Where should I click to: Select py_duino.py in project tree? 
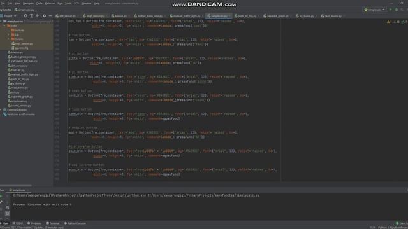click(17, 83)
